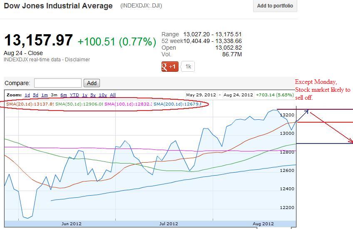Screen dimensions: 353x229
Task: Edit the Aug 24, 2012 end date
Action: pyautogui.click(x=238, y=95)
